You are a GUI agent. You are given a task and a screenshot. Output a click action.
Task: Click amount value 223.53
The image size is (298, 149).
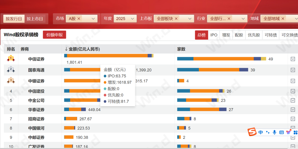click(x=84, y=128)
